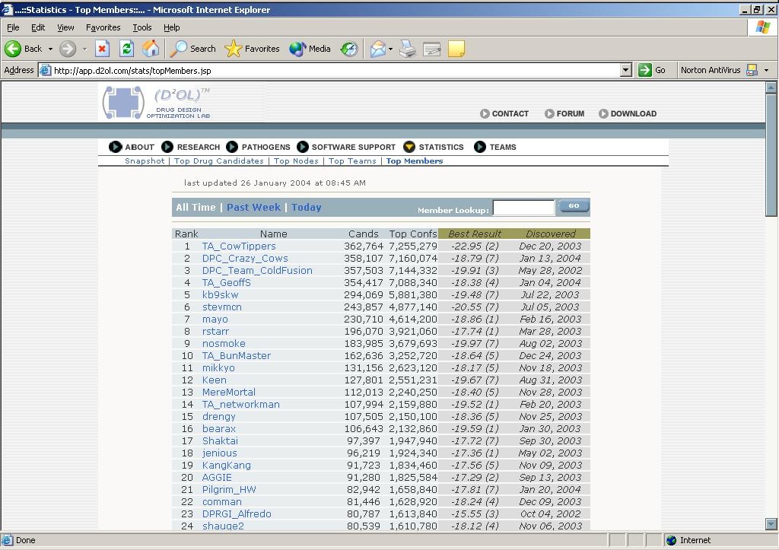The width and height of the screenshot is (779, 550).
Task: Open the View menu
Action: 65,27
